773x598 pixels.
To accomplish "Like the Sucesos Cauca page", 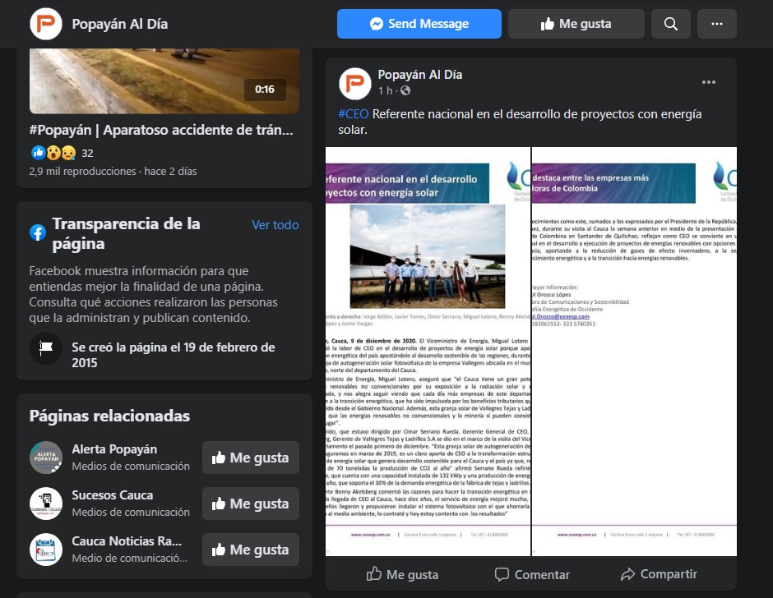I will (x=251, y=504).
